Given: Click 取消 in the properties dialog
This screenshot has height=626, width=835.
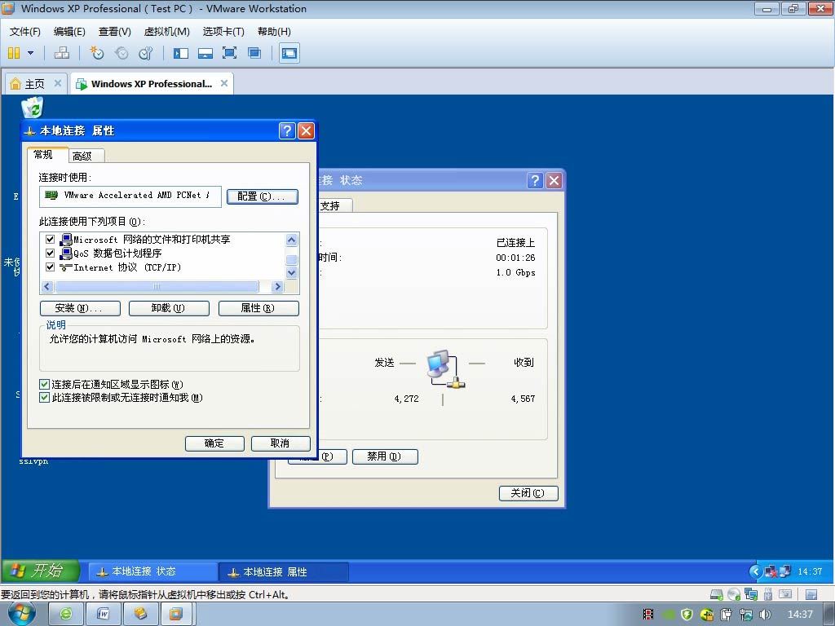Looking at the screenshot, I should point(281,443).
